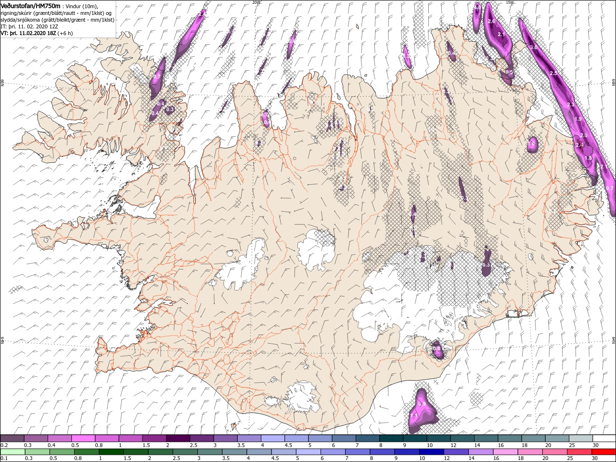Click the darkest purple swatch between 2 and 2.5 on the snow scale
616x462 pixels.
pyautogui.click(x=178, y=438)
